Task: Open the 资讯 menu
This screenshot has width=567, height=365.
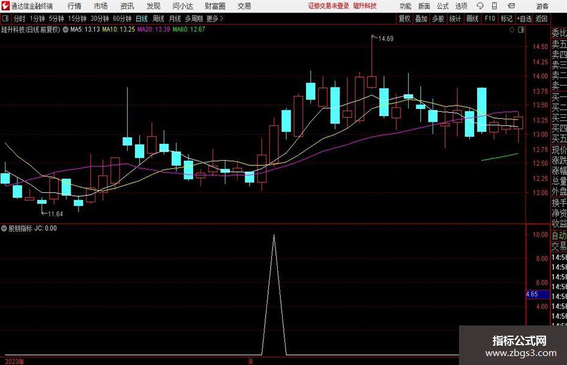Action: coord(127,6)
